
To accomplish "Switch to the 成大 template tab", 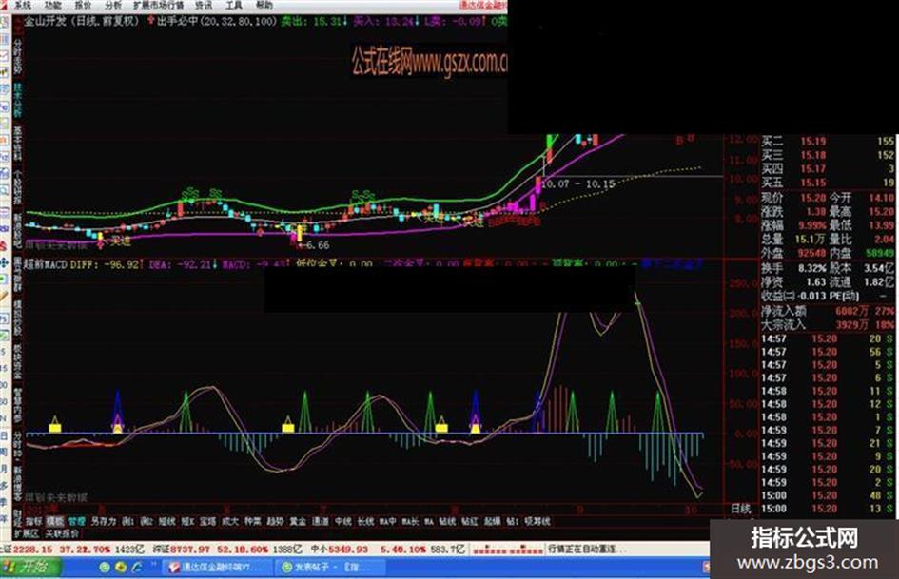I will (x=230, y=521).
